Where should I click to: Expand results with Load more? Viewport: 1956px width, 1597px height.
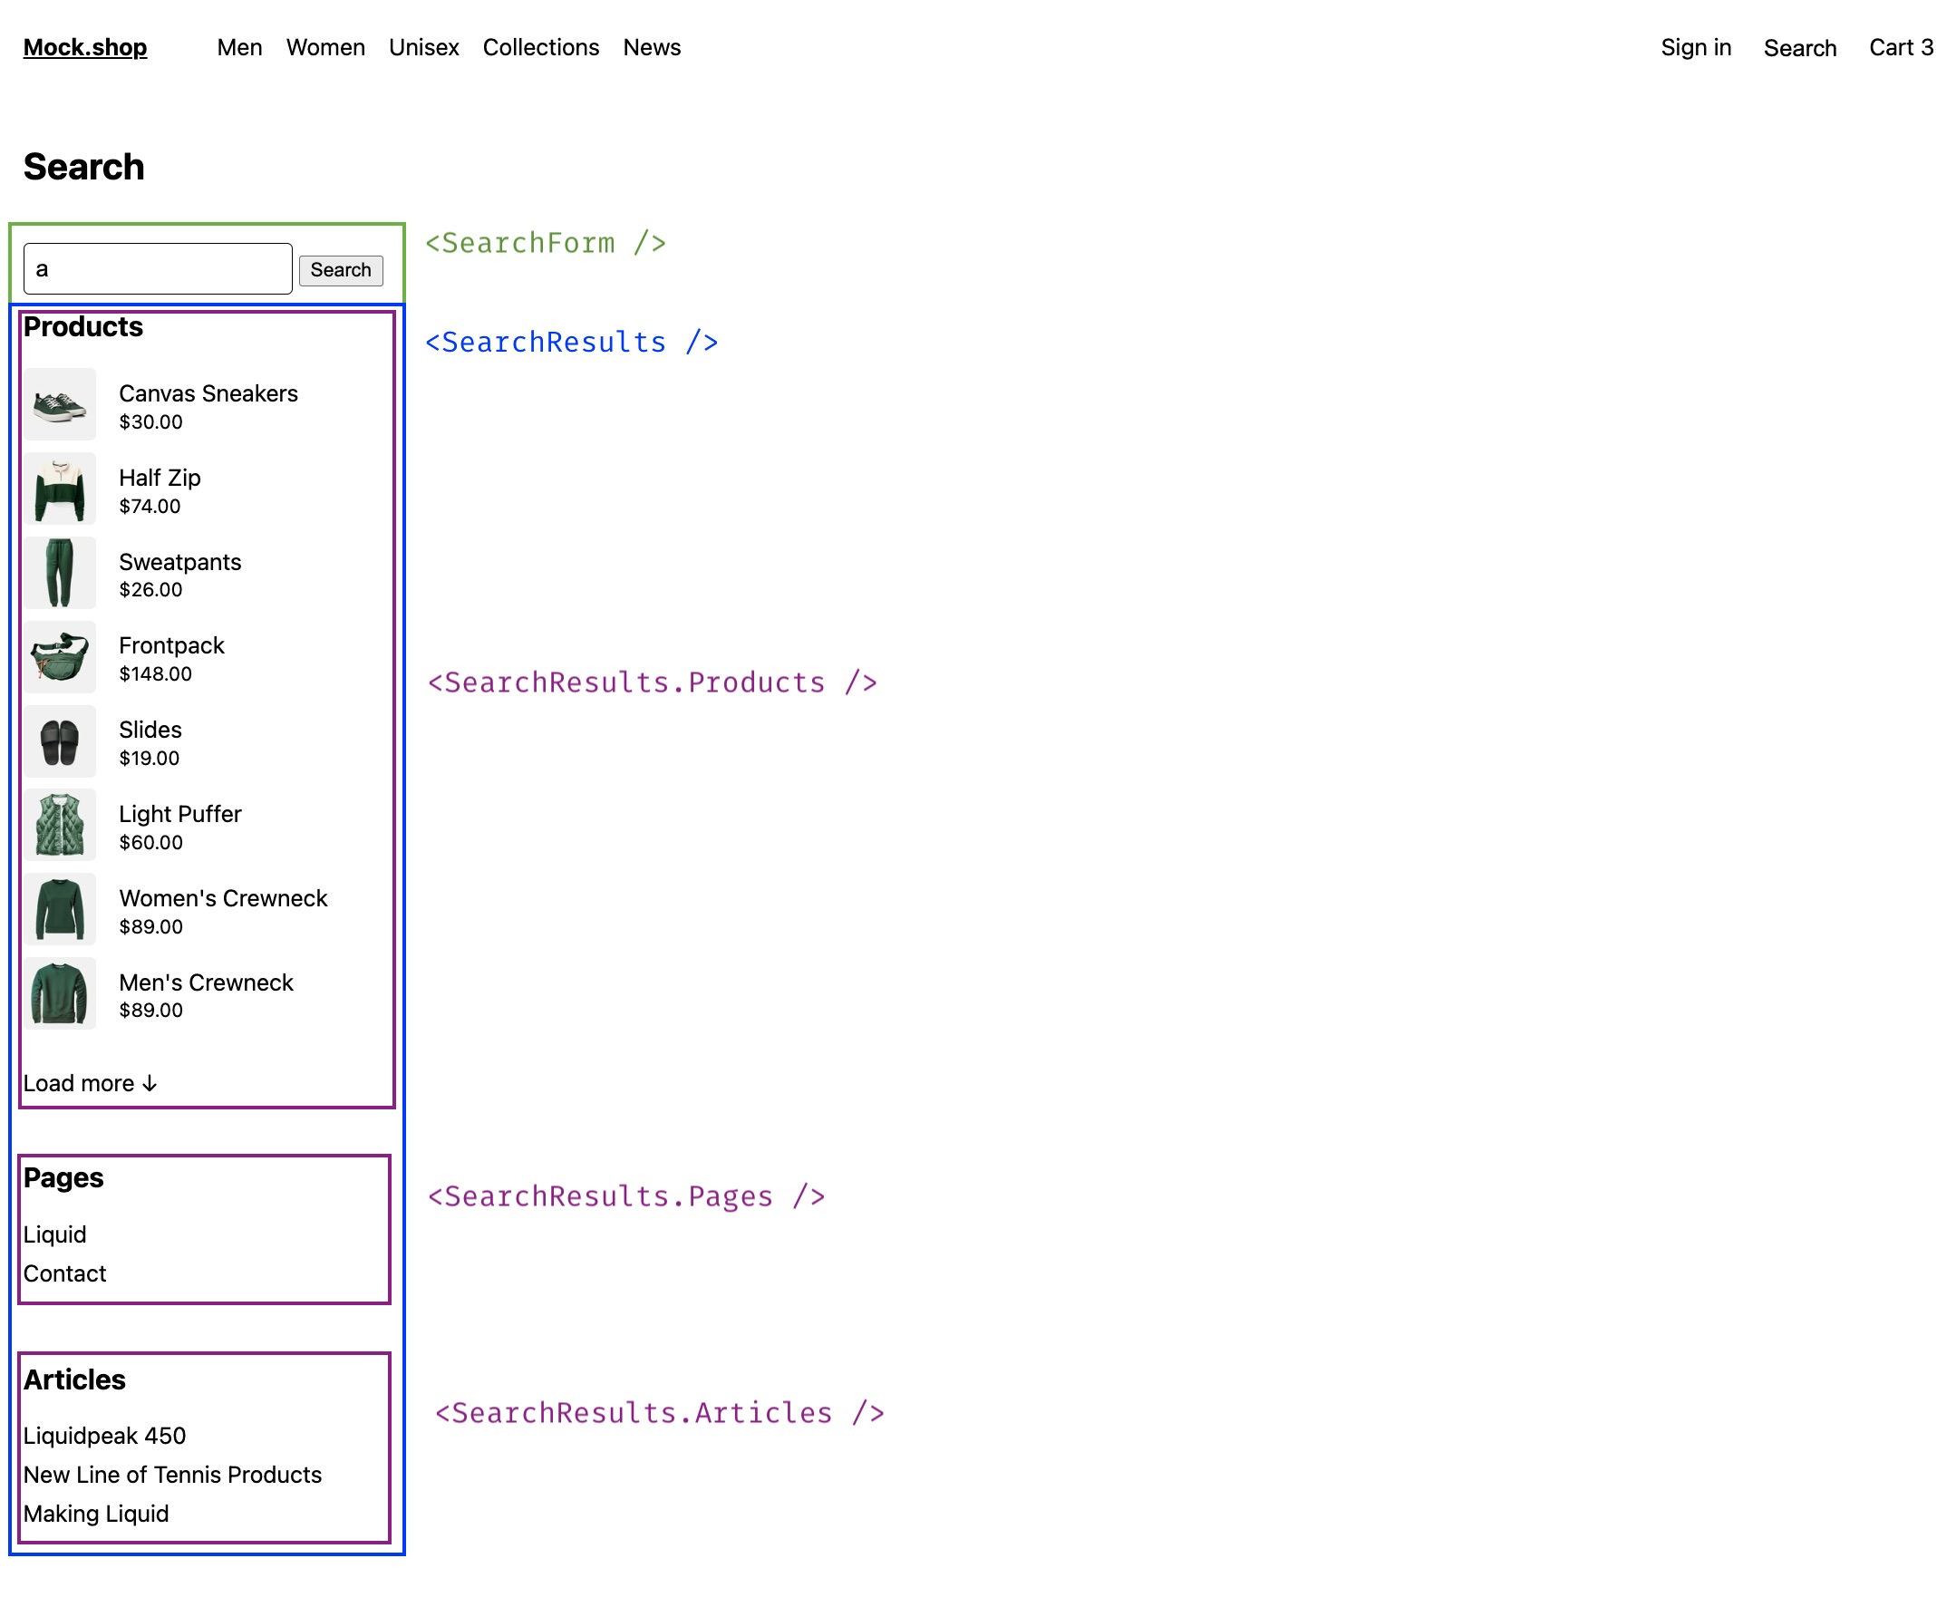coord(90,1084)
